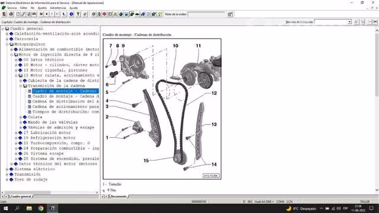The width and height of the screenshot is (379, 213).
Task: Open the Ajustes menu
Action: point(42,8)
